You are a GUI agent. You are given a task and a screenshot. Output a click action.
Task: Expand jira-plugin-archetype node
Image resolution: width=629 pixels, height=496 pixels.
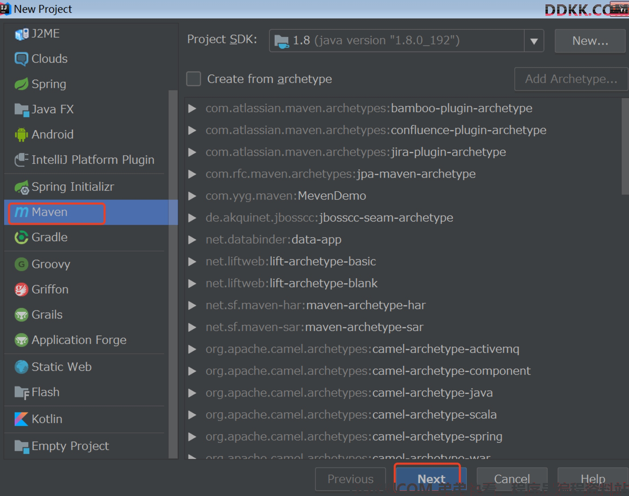click(192, 152)
